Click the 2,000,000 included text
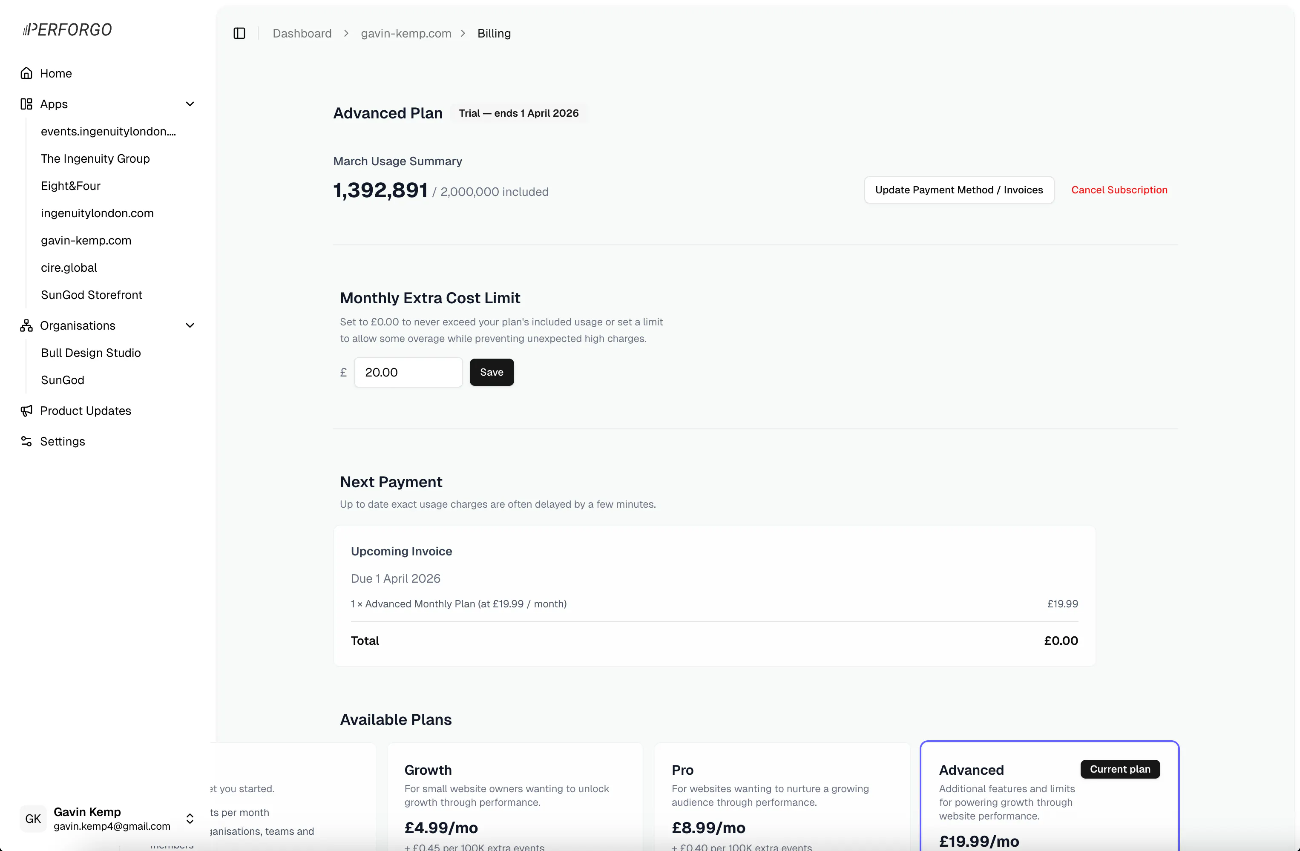1300x851 pixels. (x=495, y=192)
